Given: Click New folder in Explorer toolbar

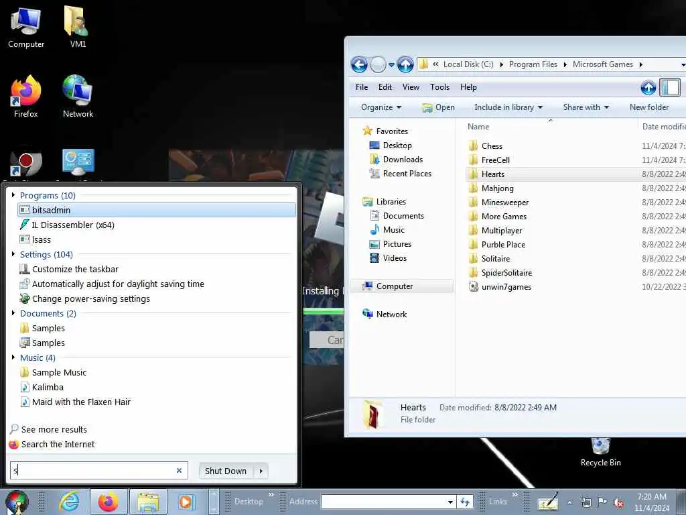Looking at the screenshot, I should point(648,107).
